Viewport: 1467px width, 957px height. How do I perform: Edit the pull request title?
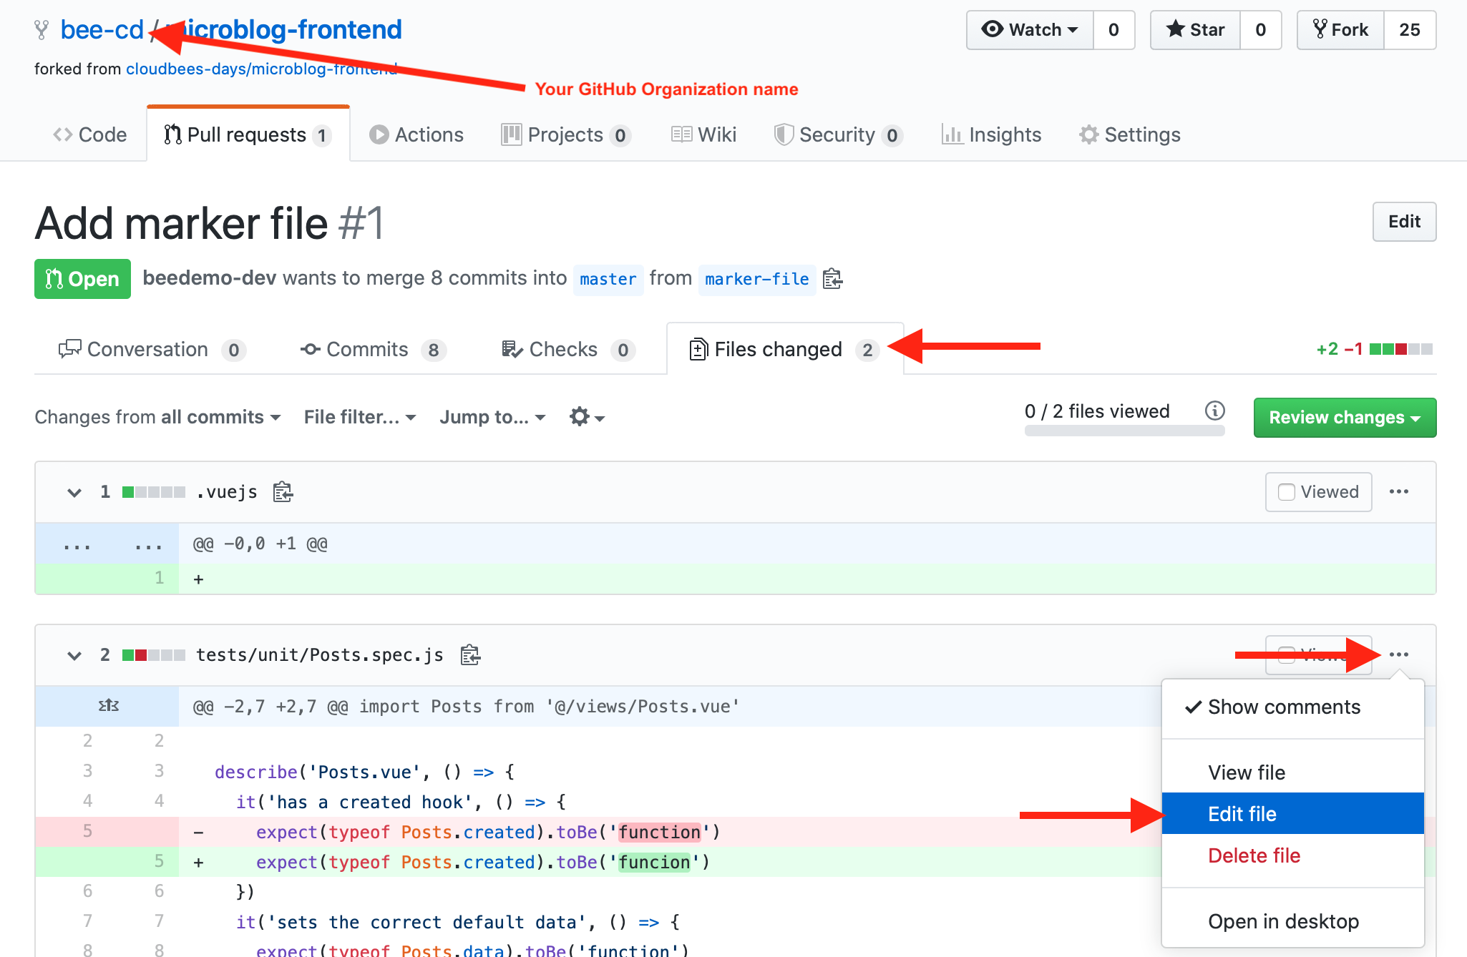[1404, 222]
